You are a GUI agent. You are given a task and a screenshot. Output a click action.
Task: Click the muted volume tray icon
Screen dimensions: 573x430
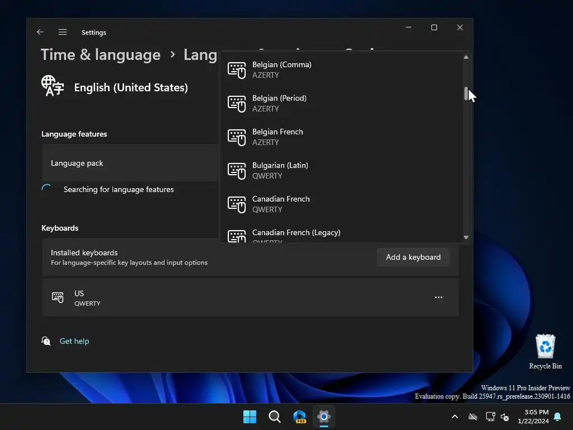[x=505, y=417]
